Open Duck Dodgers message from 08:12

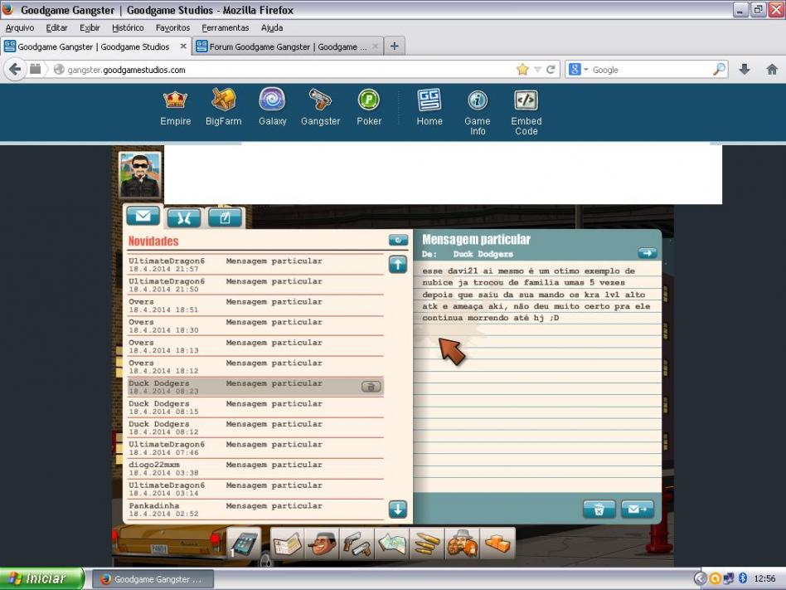point(255,428)
